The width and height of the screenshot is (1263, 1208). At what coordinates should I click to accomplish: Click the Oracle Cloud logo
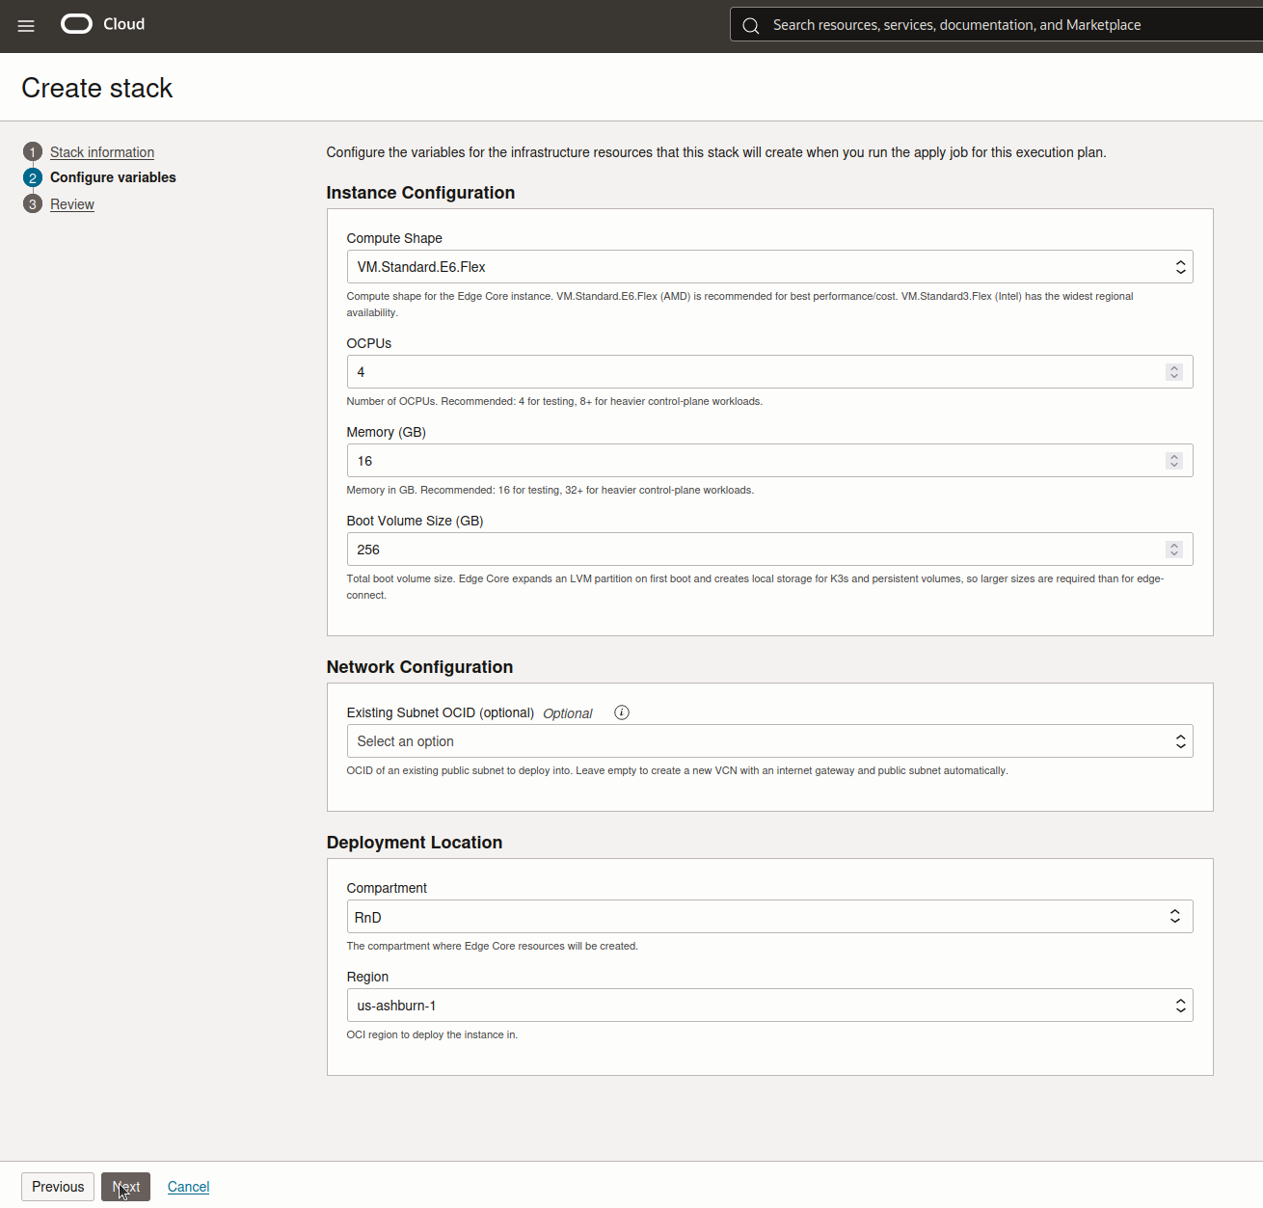click(103, 24)
